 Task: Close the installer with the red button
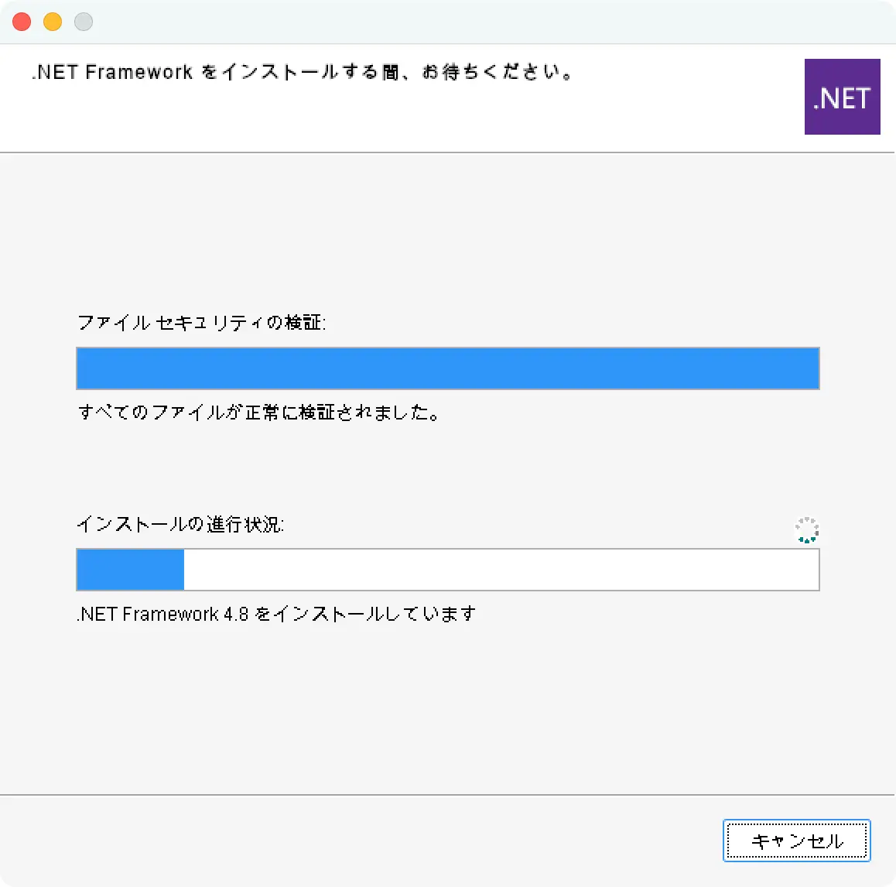(22, 22)
